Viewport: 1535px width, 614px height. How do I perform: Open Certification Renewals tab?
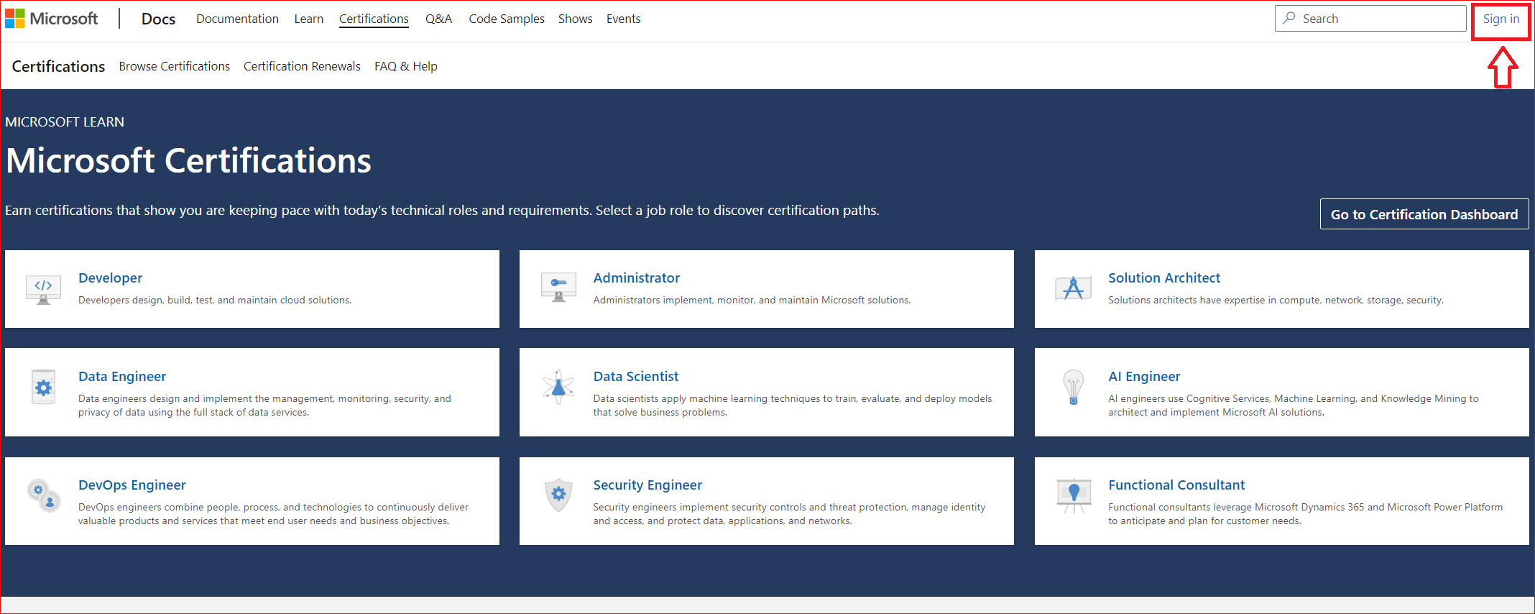pos(302,66)
